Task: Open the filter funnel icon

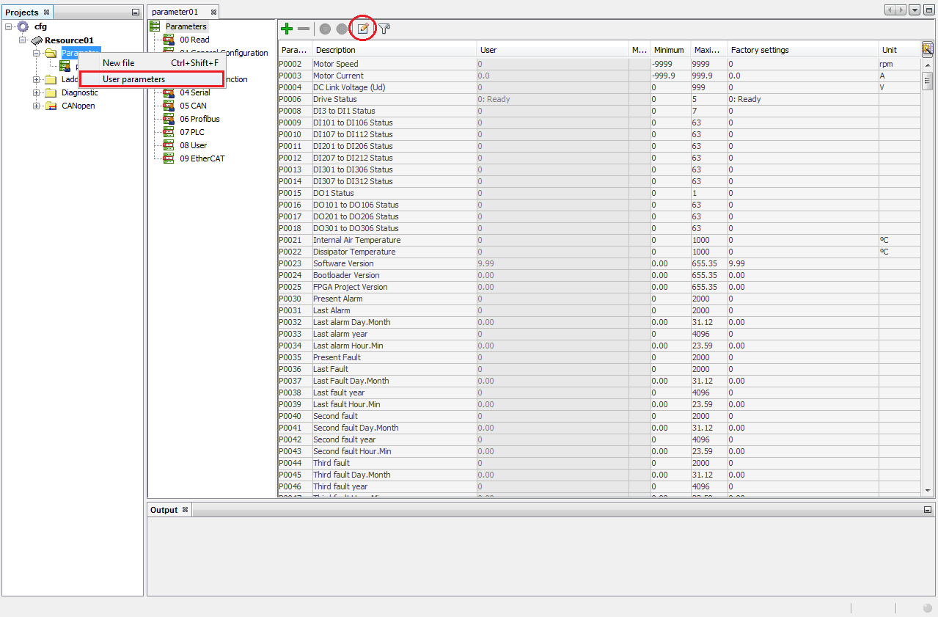Action: click(384, 29)
